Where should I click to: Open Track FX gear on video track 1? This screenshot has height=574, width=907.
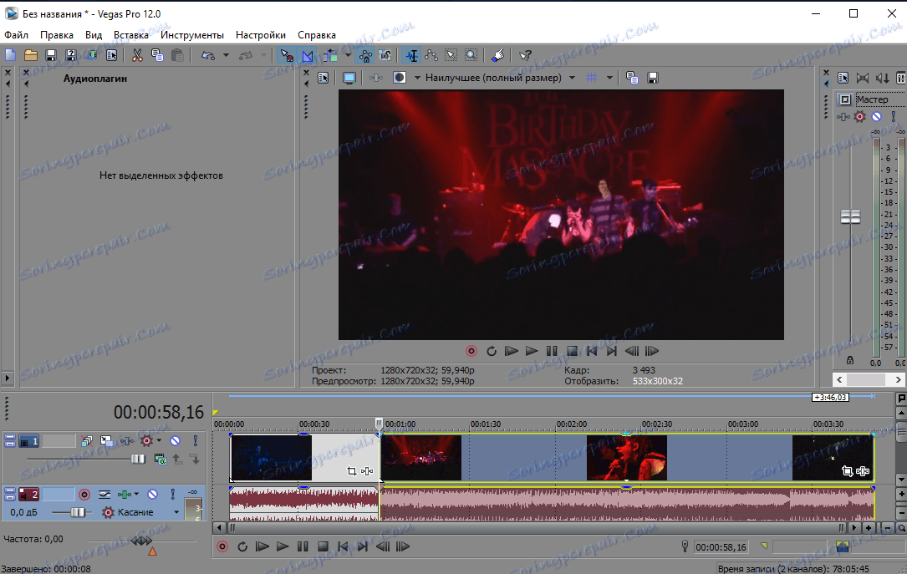(x=147, y=440)
